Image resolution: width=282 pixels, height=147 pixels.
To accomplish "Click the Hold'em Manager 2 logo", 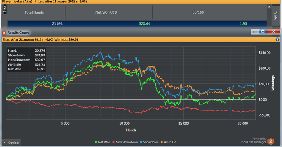I will [x=271, y=141].
